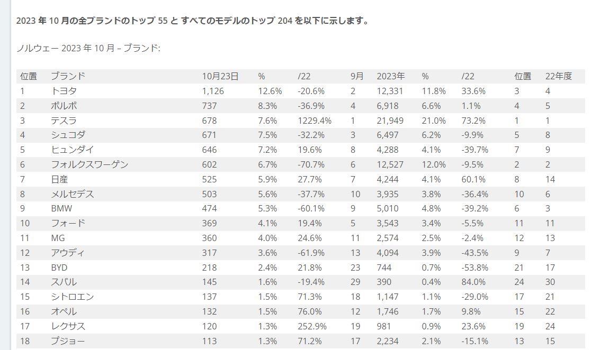Viewport: 609px width, 350px height.
Task: Select the フォルクスワーゲン brand cell
Action: (89, 164)
